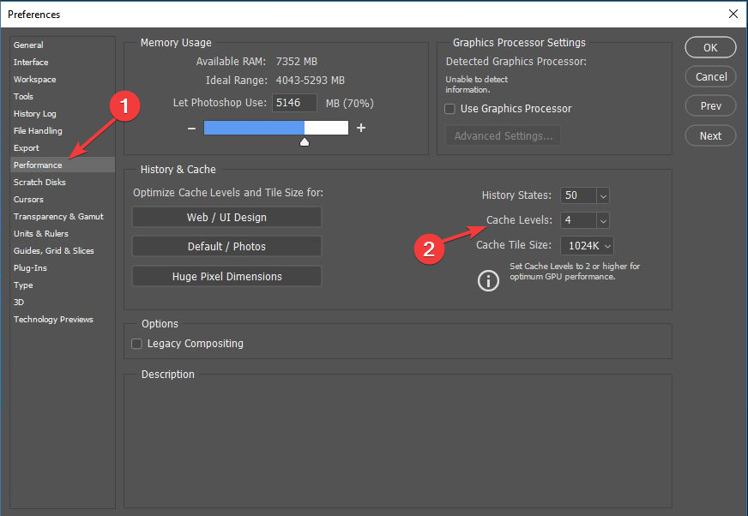Advance to next panel with Next
Image resolution: width=748 pixels, height=516 pixels.
pos(710,136)
